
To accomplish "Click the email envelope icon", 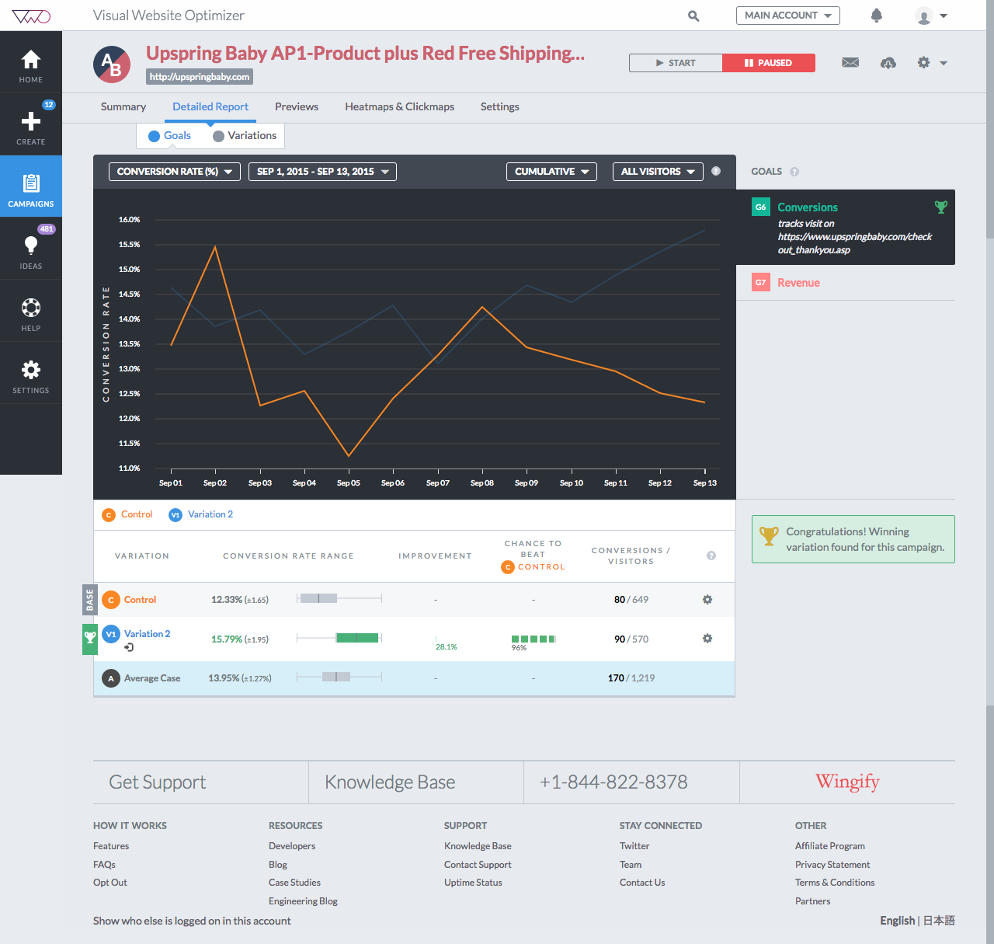I will click(850, 63).
